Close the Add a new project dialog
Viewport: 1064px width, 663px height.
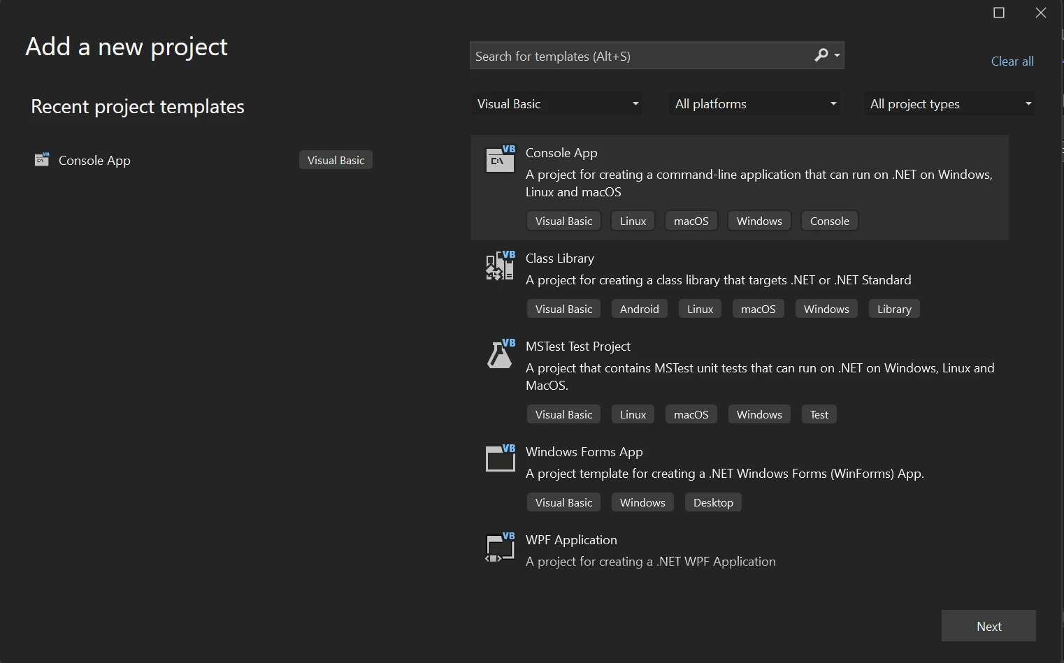(x=1040, y=13)
